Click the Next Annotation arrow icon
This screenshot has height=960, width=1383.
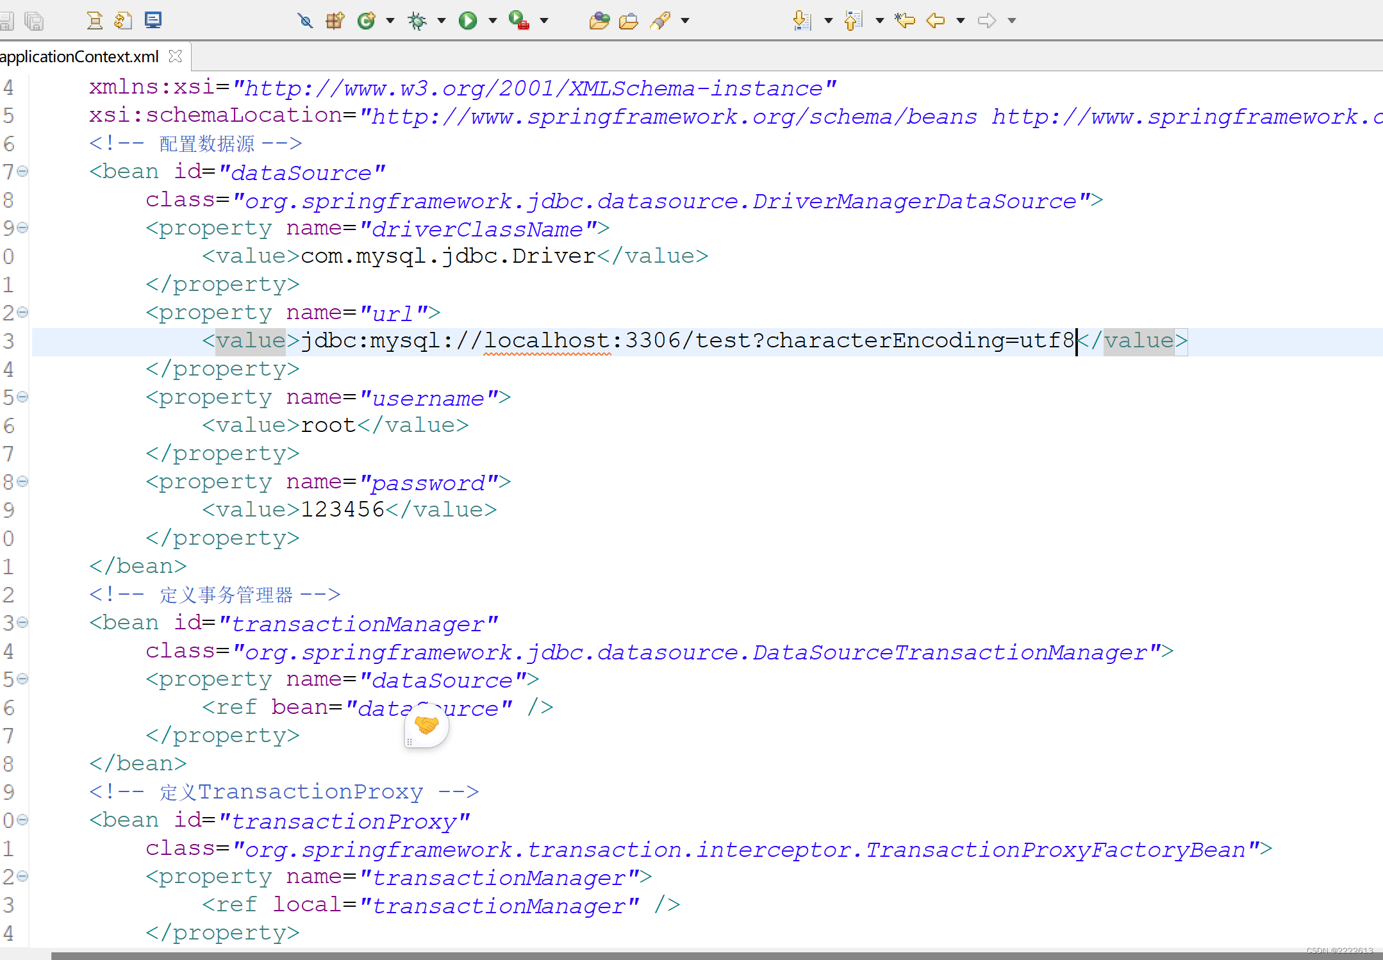tap(801, 21)
